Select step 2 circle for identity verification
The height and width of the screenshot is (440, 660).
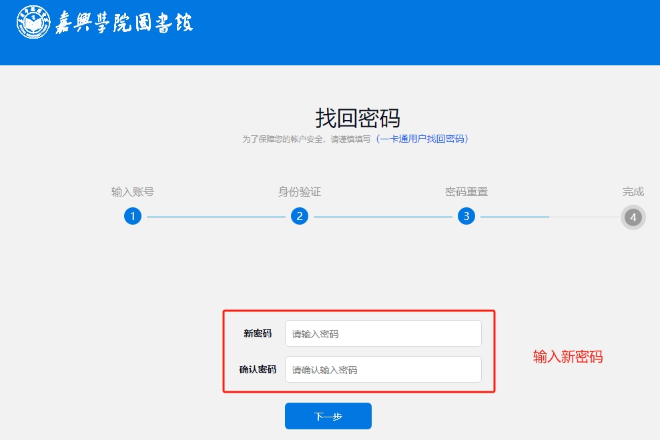tap(300, 217)
